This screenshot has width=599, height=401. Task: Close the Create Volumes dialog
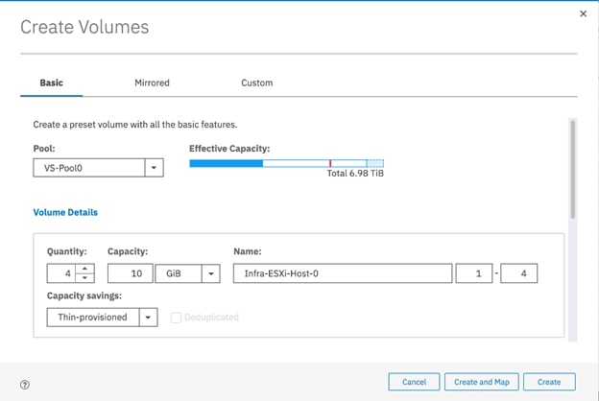583,13
